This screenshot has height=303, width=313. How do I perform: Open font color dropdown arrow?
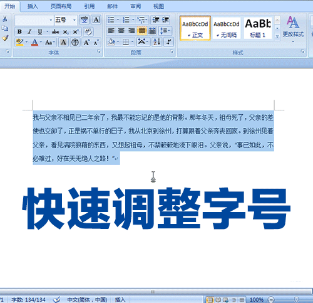41,43
